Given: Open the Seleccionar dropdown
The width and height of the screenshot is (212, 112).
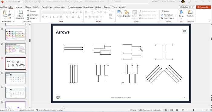Looking at the screenshot, I should coord(167,18).
